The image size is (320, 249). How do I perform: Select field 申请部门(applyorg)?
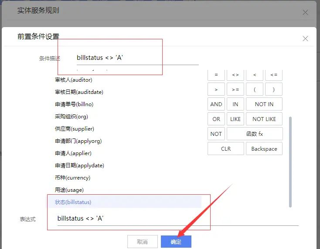pos(78,141)
